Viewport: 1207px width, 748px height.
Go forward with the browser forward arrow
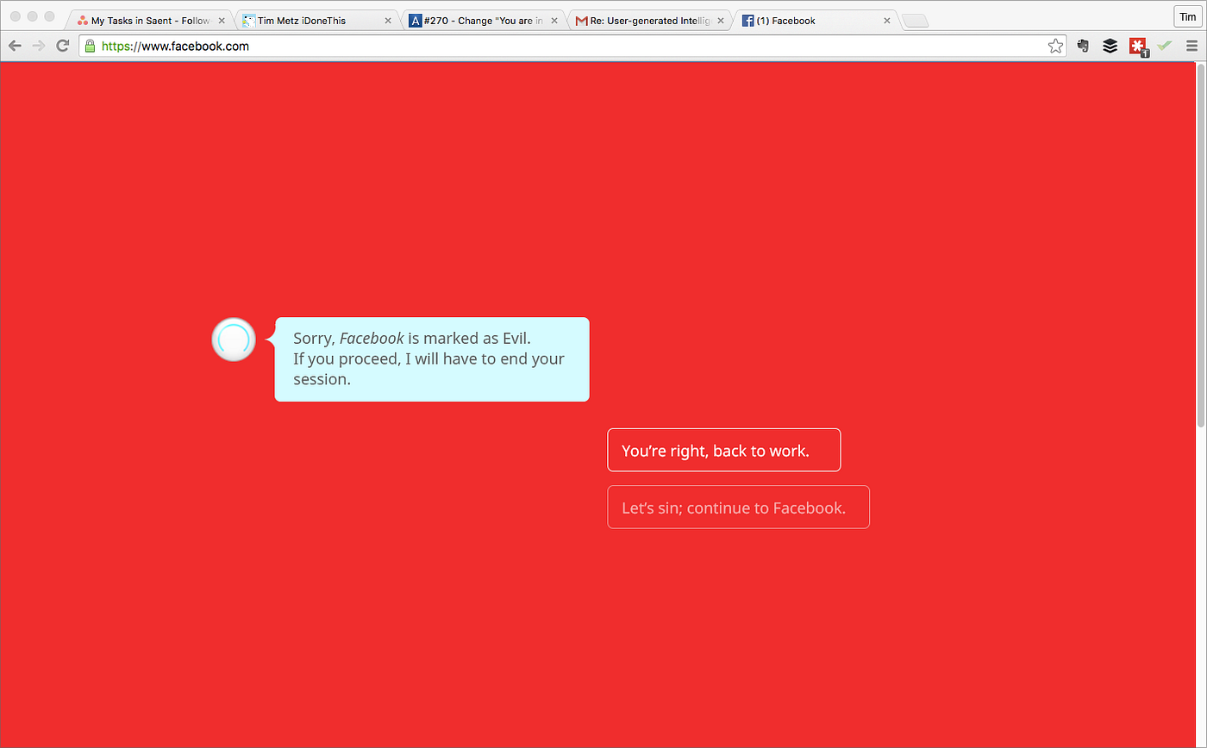[x=39, y=47]
